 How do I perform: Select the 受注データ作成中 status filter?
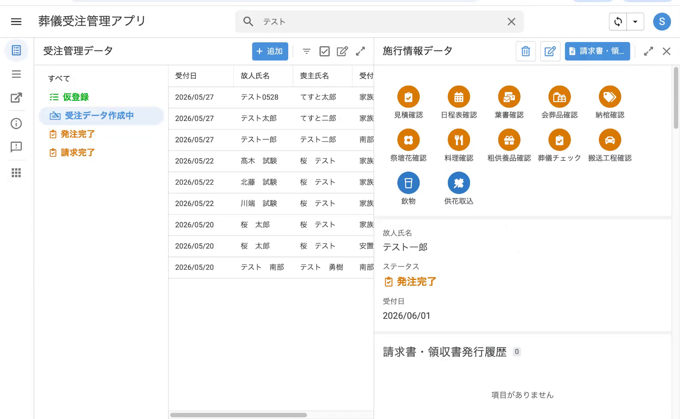pyautogui.click(x=101, y=115)
